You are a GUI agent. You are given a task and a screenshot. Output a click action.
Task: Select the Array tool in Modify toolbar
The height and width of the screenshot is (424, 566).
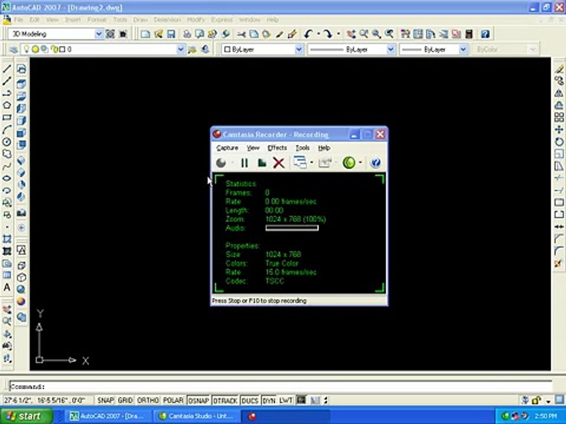(x=559, y=117)
